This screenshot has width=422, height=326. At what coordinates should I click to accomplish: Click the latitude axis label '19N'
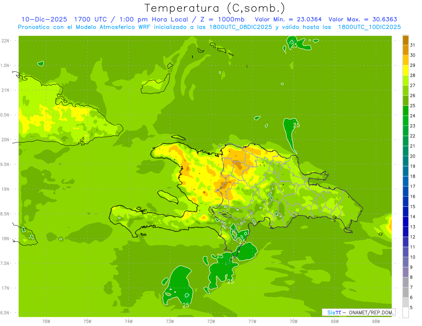(5, 189)
